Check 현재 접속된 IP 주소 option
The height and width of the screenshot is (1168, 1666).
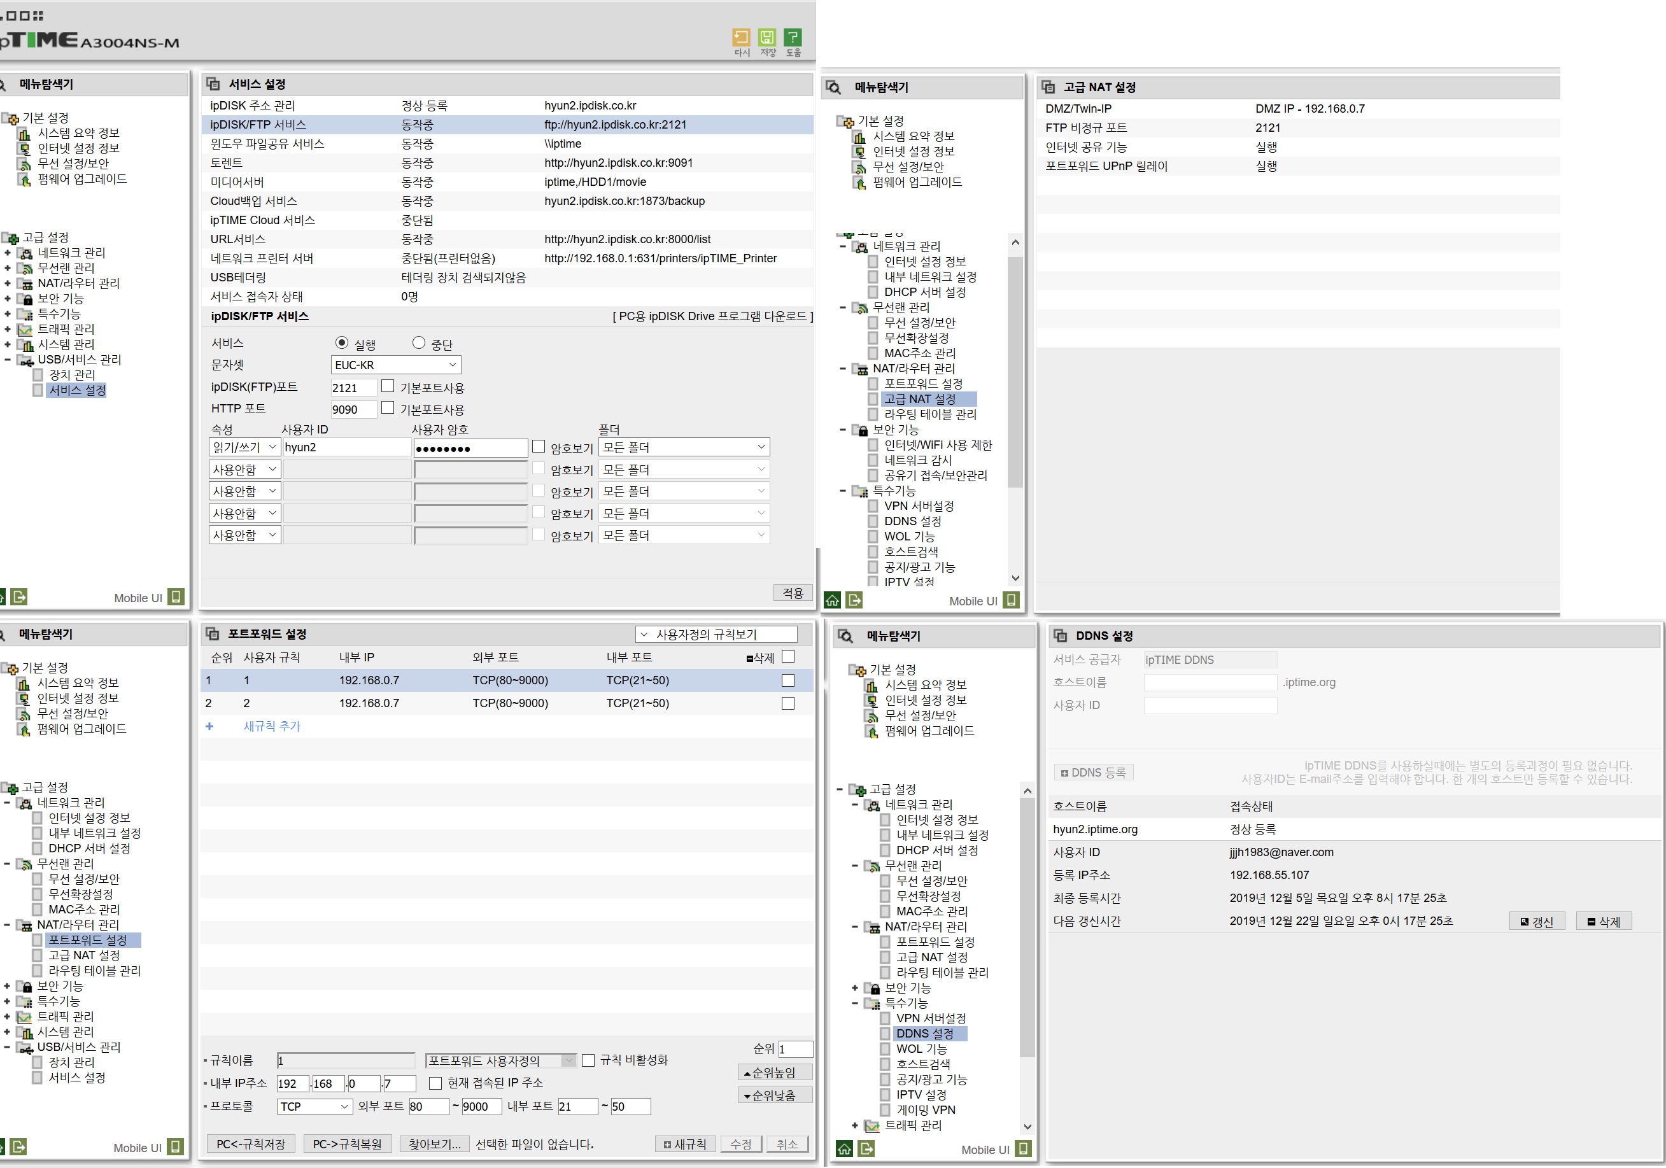(x=435, y=1083)
